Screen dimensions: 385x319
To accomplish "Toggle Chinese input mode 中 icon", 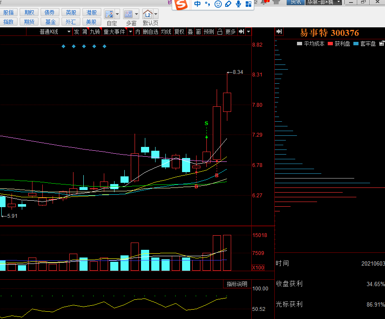I will click(x=197, y=4).
